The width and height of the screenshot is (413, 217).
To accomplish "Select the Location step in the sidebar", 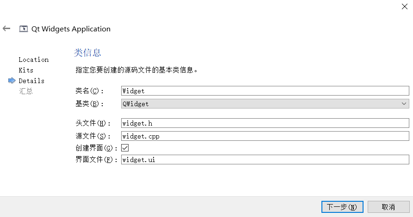I will 33,60.
